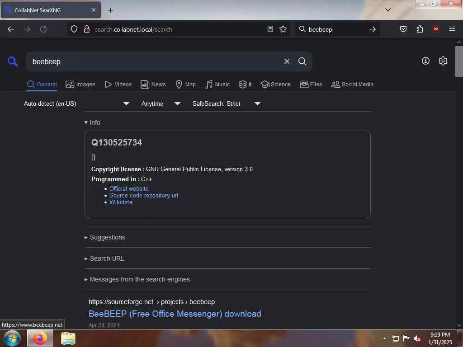Switch to Videos category tab
This screenshot has width=463, height=347.
pos(118,84)
